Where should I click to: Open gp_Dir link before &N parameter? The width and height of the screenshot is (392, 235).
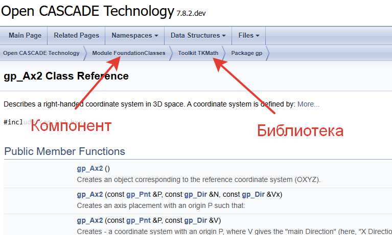pos(196,195)
